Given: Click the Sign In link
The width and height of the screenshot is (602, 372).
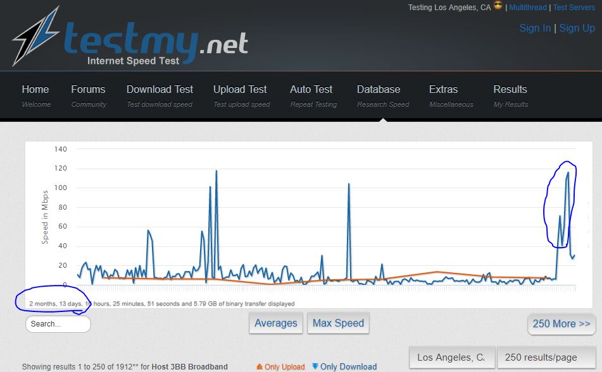Looking at the screenshot, I should pos(535,28).
